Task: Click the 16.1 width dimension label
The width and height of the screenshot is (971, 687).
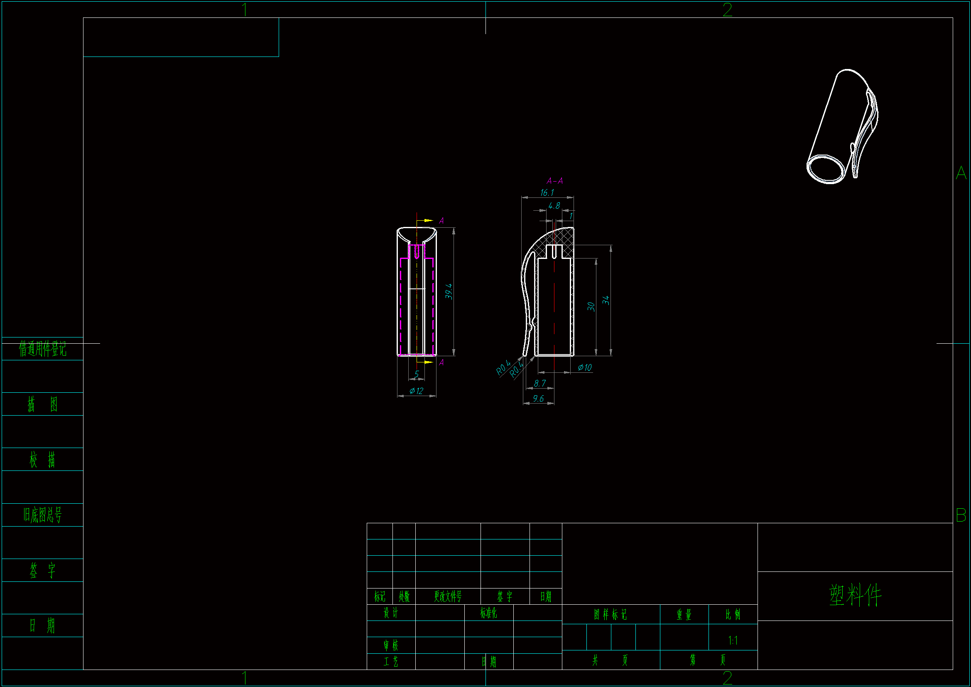Action: [547, 193]
